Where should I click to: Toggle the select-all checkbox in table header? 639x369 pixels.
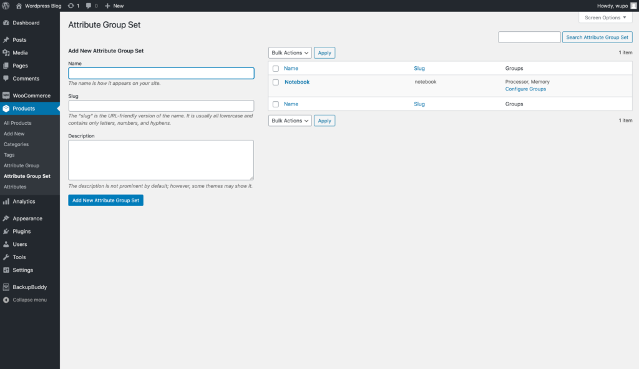tap(276, 69)
